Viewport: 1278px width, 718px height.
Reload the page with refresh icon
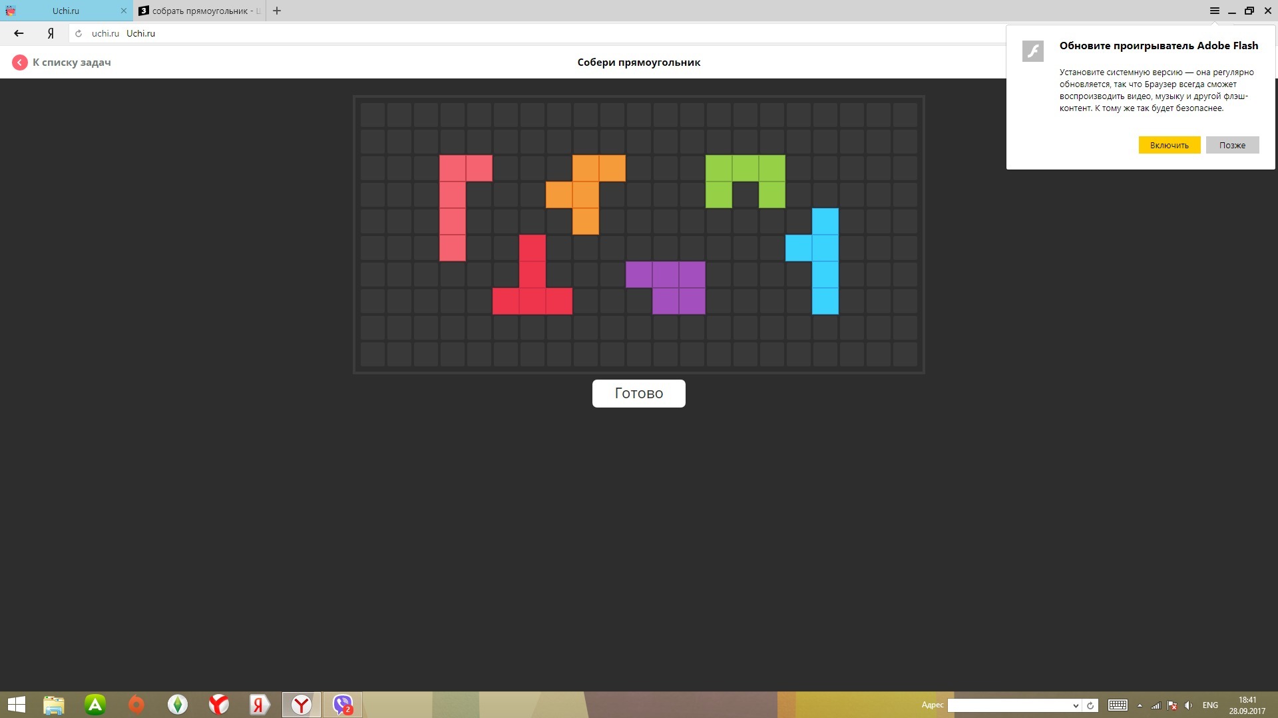tap(79, 33)
